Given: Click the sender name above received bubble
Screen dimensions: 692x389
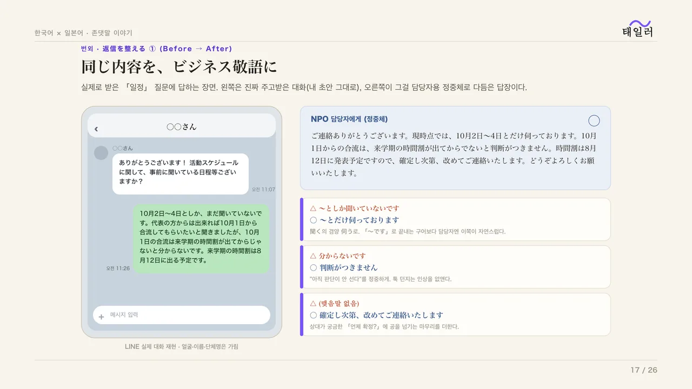Looking at the screenshot, I should (x=123, y=148).
